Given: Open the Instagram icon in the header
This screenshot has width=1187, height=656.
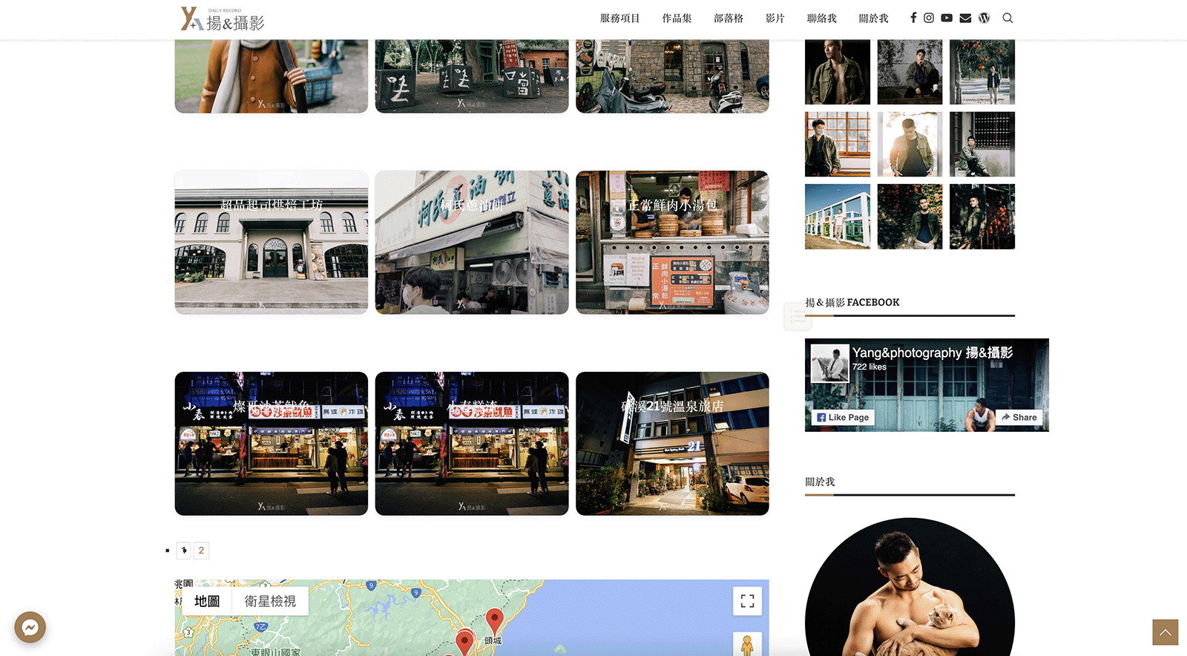Looking at the screenshot, I should pos(929,18).
